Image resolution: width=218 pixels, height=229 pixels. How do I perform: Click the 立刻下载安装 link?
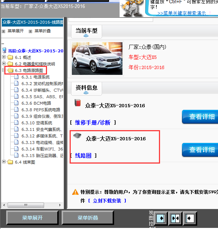pos(107,201)
